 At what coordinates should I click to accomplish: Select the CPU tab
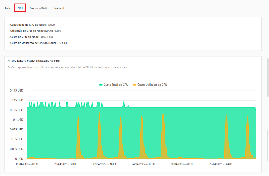pos(20,8)
